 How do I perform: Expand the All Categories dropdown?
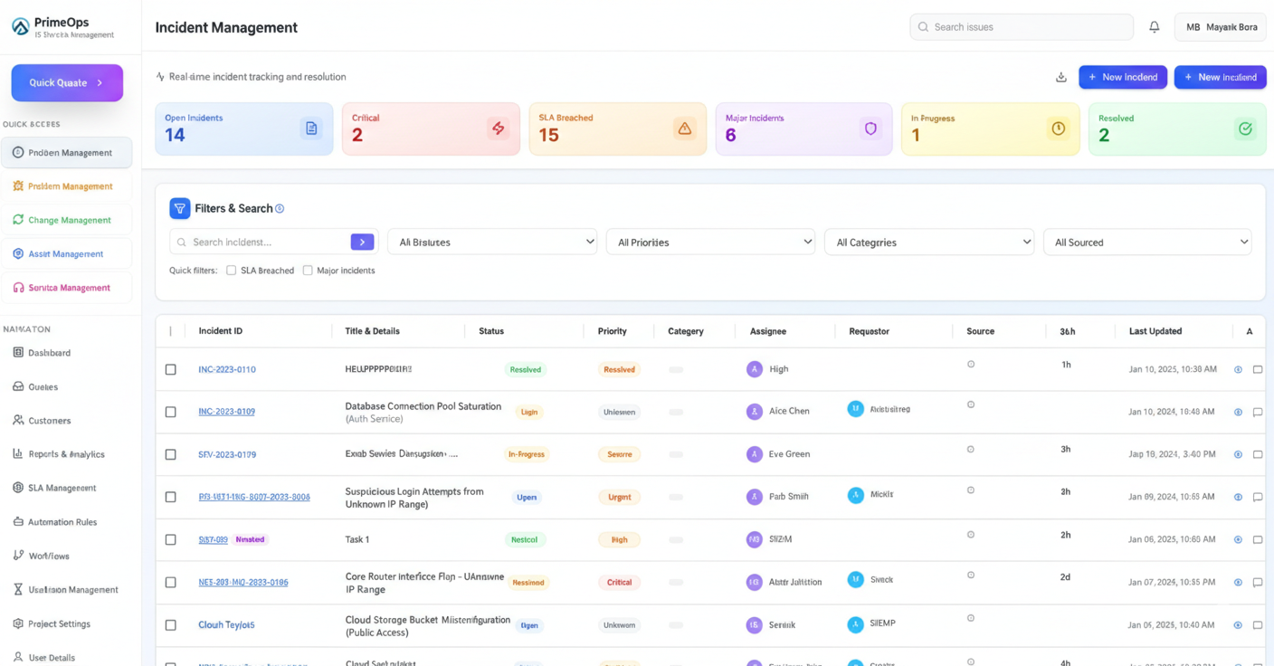tap(928, 243)
